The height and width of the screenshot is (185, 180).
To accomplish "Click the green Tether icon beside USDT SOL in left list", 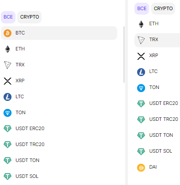I will pos(8,176).
